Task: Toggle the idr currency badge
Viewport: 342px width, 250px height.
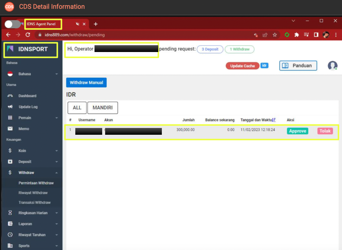Action: [264, 65]
